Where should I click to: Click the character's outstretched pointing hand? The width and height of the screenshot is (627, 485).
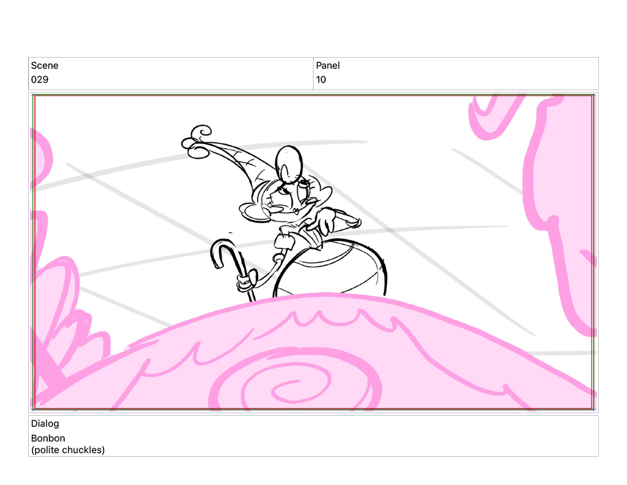coord(343,218)
